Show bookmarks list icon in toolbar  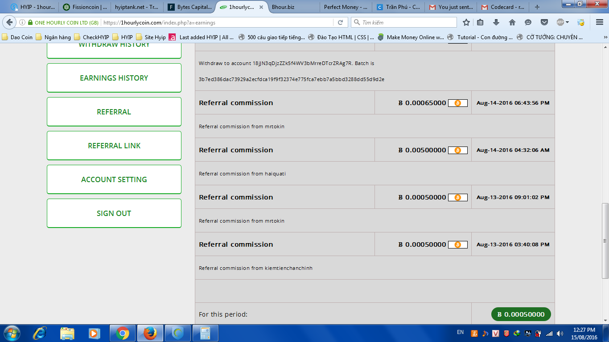[x=480, y=22]
